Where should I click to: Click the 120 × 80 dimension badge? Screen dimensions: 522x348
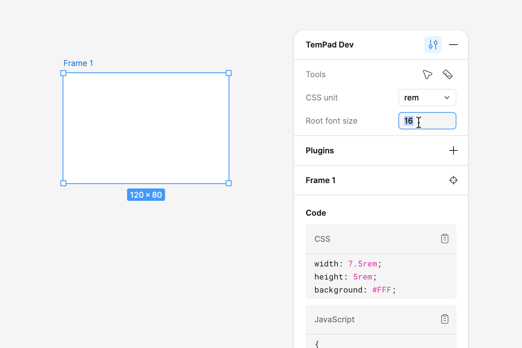point(146,195)
